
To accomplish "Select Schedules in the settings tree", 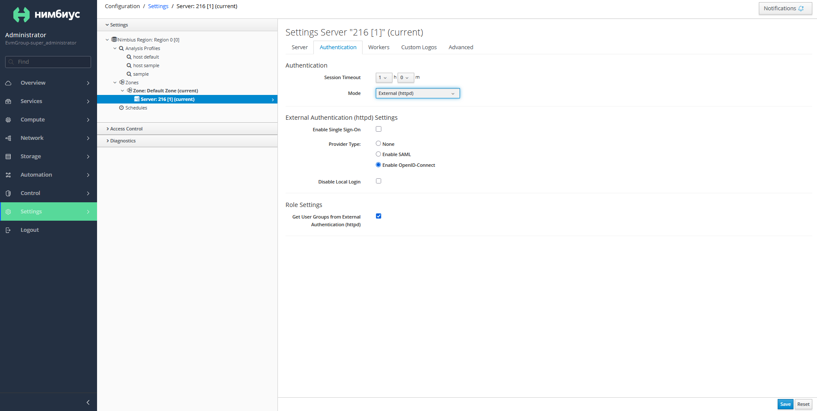I will pyautogui.click(x=136, y=108).
